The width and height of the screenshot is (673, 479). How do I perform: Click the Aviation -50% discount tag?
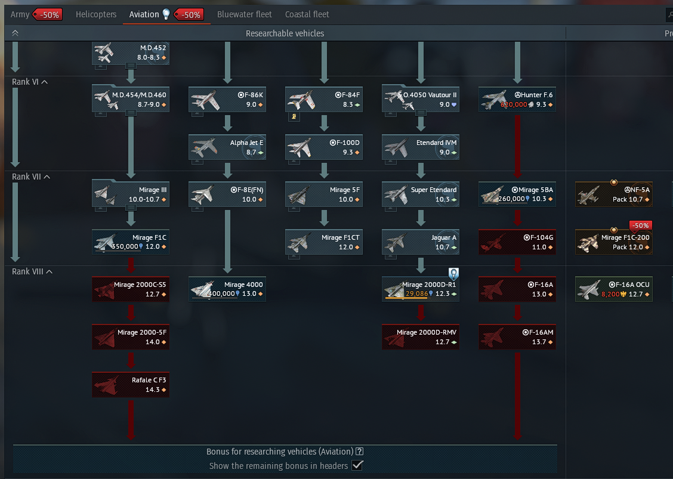coord(189,14)
